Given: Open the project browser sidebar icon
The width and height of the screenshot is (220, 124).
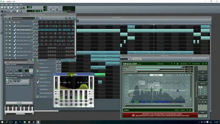Looking at the screenshot, I should [x=1, y=19].
